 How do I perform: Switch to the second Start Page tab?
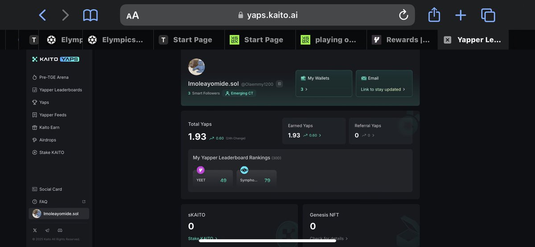260,40
